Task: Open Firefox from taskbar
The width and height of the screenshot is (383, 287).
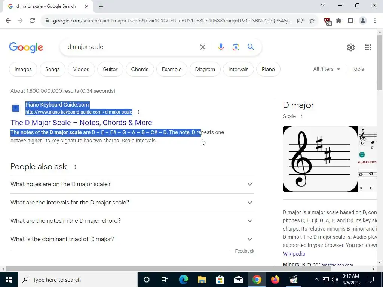Action: click(275, 280)
